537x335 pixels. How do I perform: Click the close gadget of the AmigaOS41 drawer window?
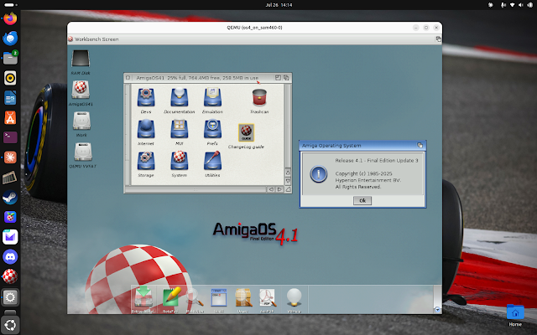point(128,78)
